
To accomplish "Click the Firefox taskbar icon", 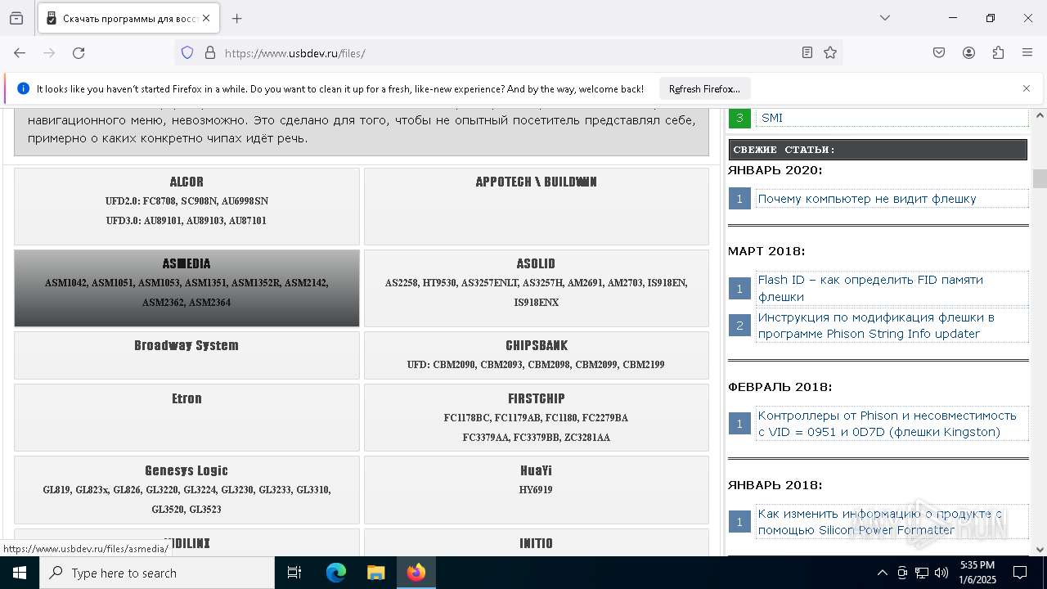I will point(416,573).
